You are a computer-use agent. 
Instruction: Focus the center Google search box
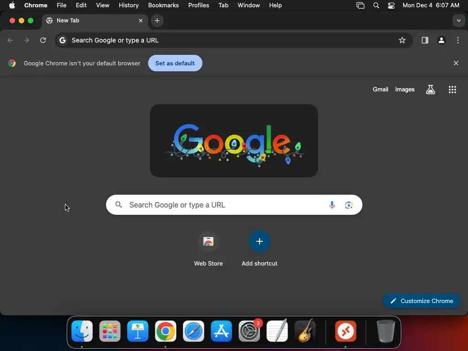(234, 205)
